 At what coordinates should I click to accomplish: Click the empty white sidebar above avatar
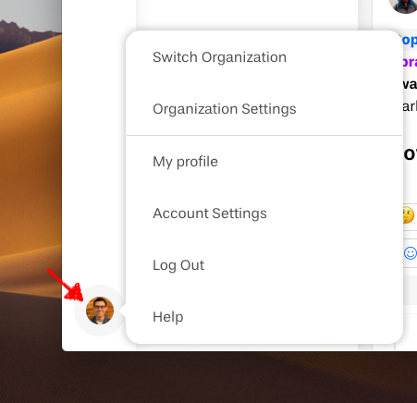coord(99,139)
